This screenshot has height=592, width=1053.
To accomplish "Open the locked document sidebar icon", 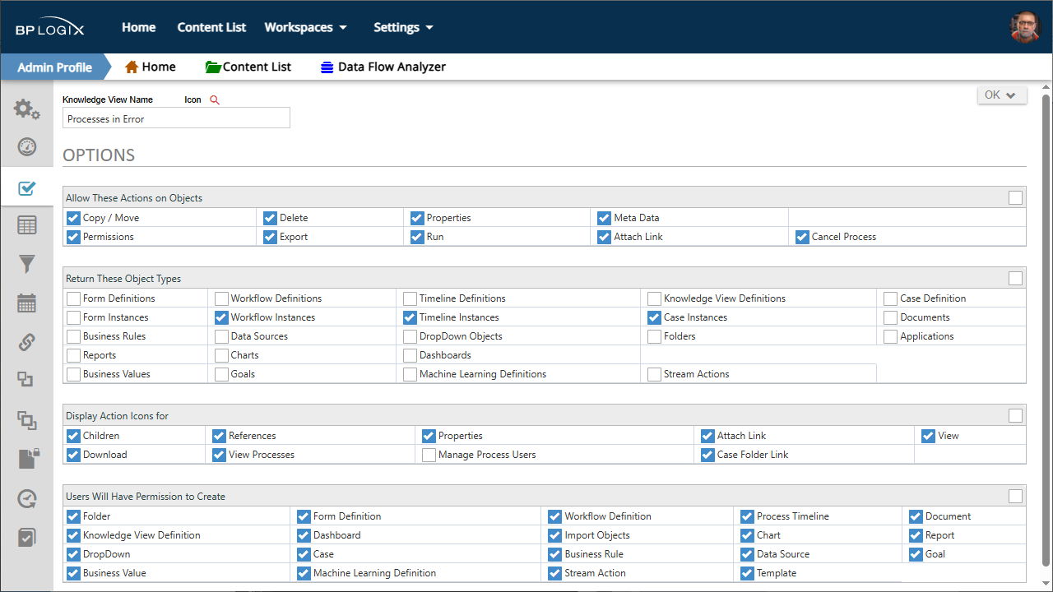I will click(x=29, y=459).
